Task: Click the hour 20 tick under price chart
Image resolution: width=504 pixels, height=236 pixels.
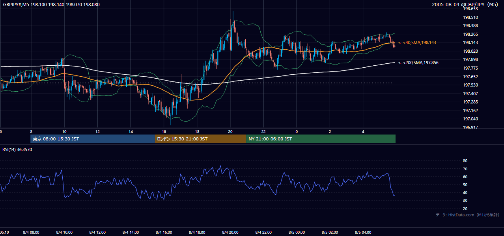Action: [x=230, y=132]
